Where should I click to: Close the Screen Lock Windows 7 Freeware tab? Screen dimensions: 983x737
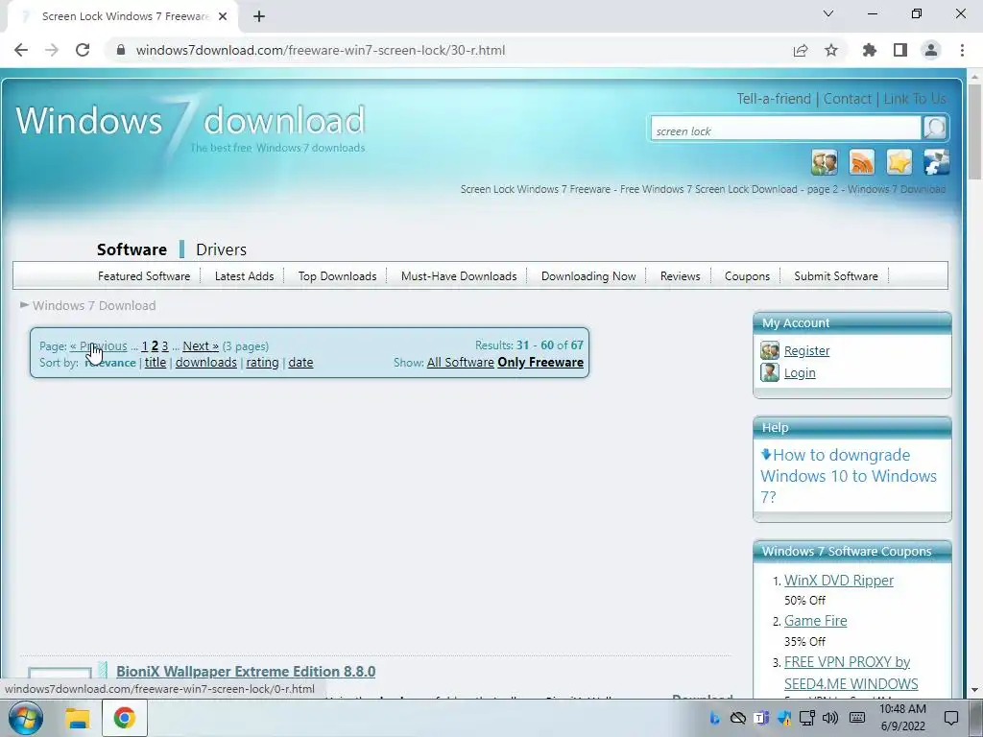pos(223,17)
